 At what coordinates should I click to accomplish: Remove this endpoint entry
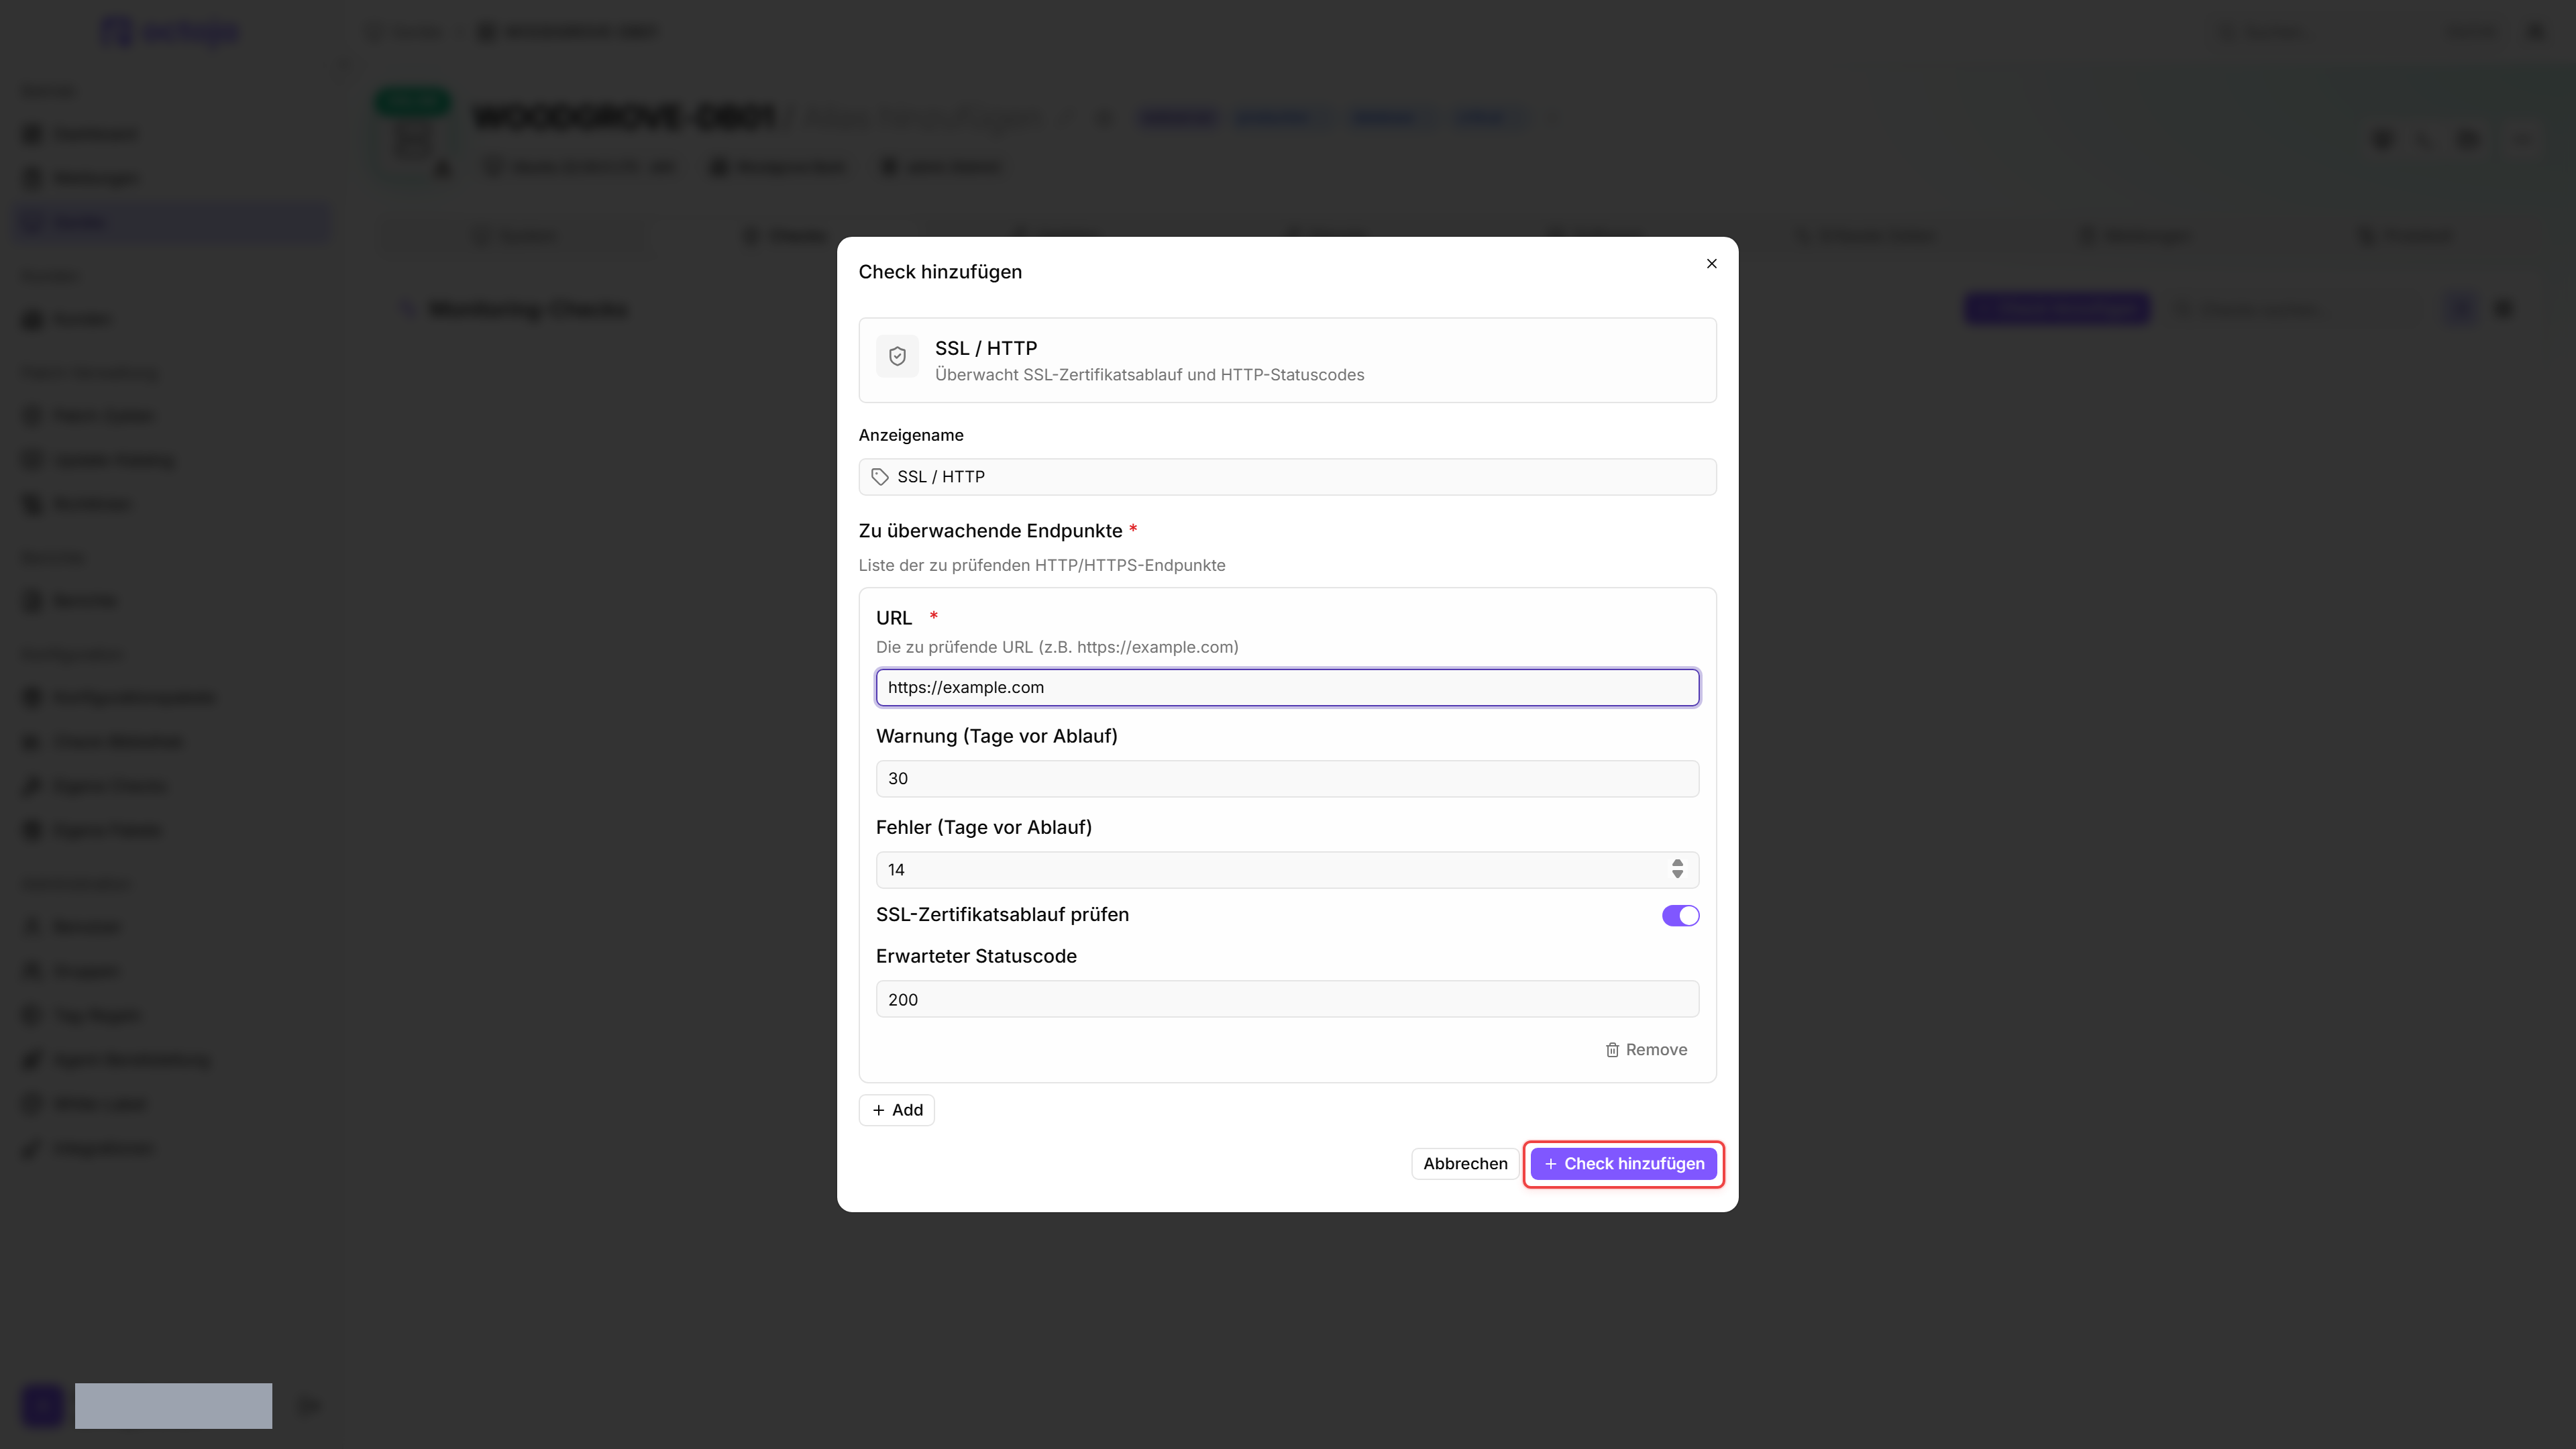pyautogui.click(x=1646, y=1049)
